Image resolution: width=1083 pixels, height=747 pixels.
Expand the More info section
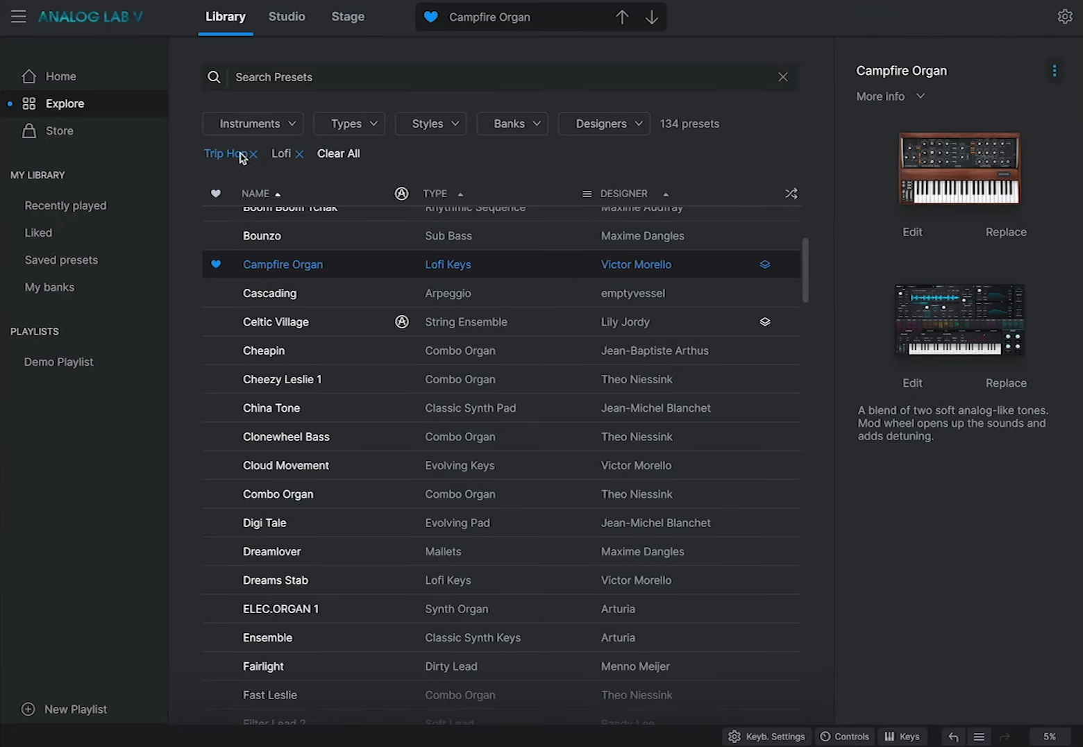click(x=891, y=96)
